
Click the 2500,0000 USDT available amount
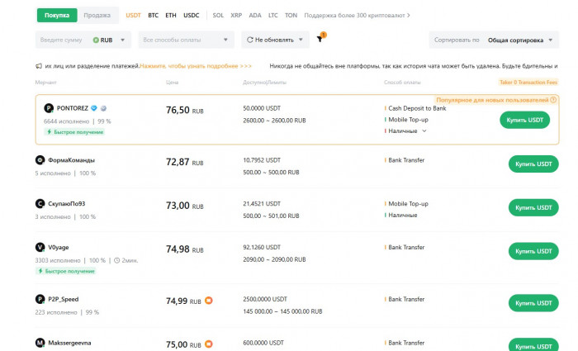(265, 299)
